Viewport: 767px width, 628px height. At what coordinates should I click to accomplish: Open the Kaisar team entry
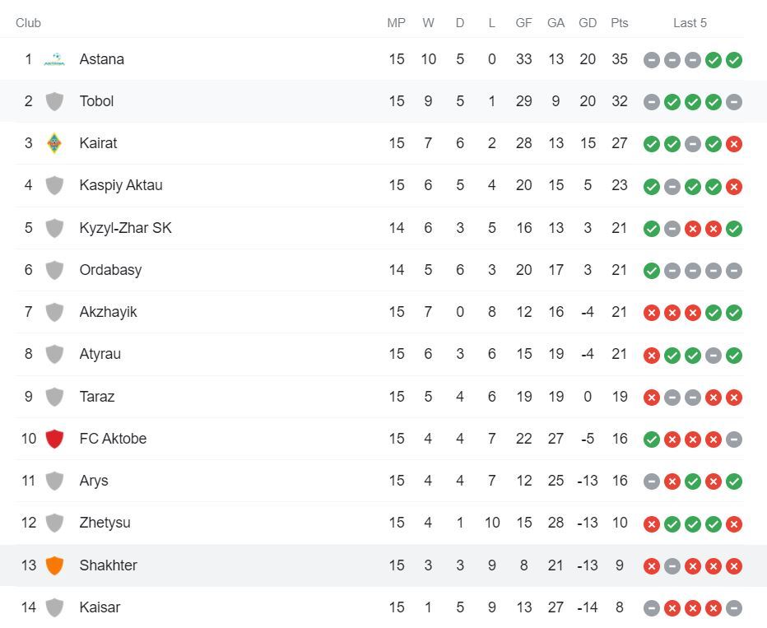coord(100,607)
